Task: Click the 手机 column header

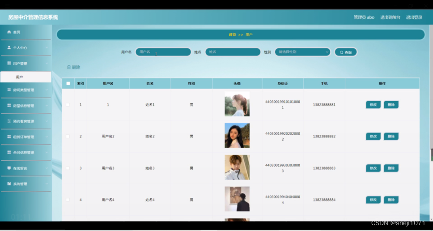Action: [324, 83]
